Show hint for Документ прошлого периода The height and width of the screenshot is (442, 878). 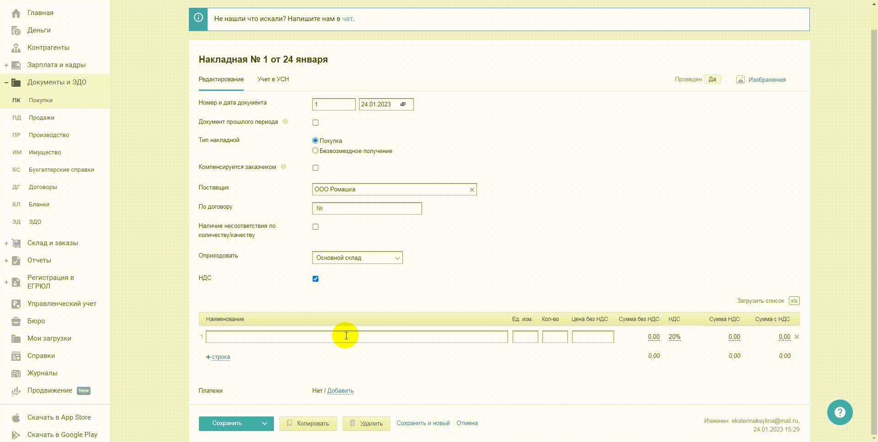click(285, 122)
